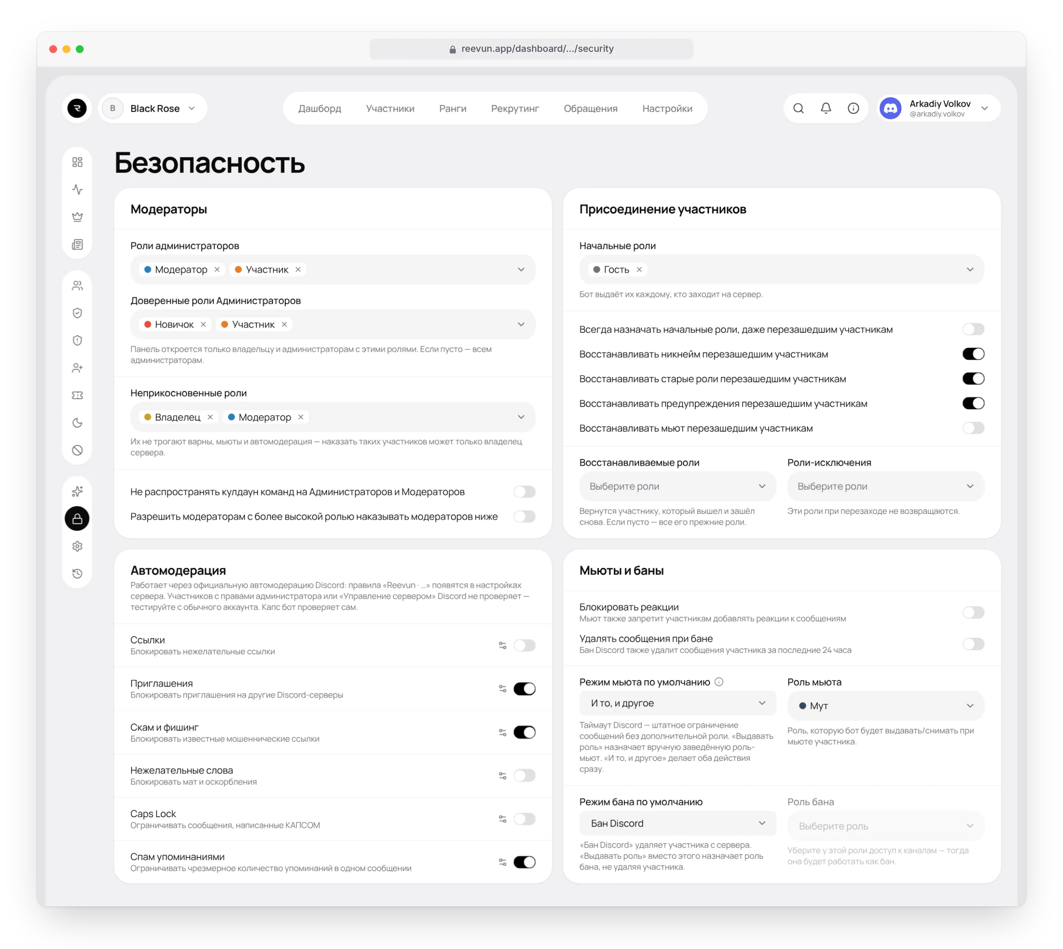Go to the Дашборд tab
Image resolution: width=1063 pixels, height=949 pixels.
[x=319, y=108]
